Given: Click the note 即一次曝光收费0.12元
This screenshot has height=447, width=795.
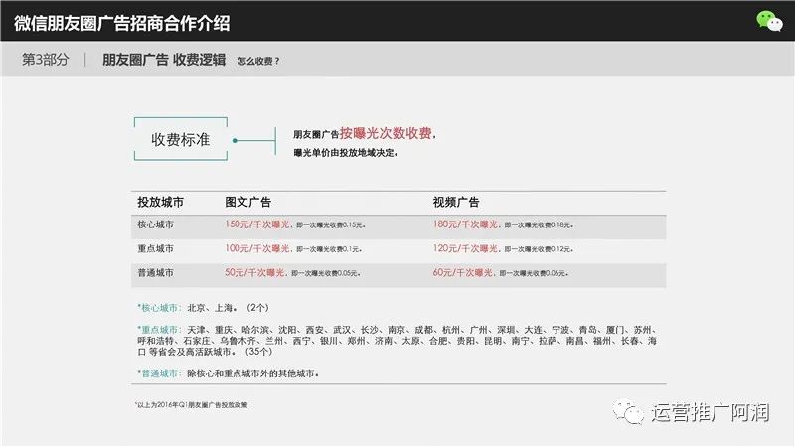Looking at the screenshot, I should pos(539,249).
